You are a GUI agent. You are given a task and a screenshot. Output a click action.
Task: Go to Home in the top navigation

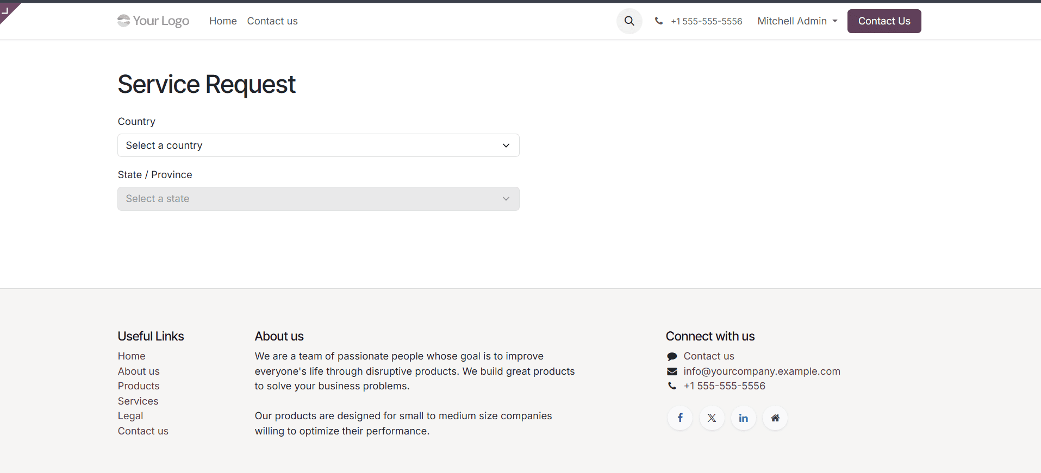(x=223, y=21)
